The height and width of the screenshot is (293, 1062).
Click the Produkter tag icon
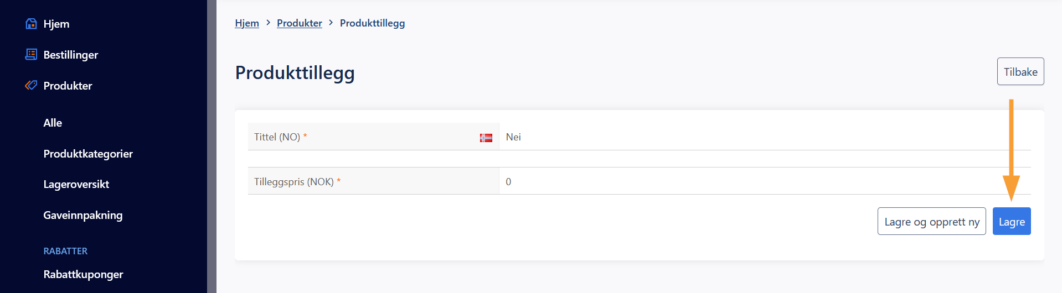pos(31,85)
